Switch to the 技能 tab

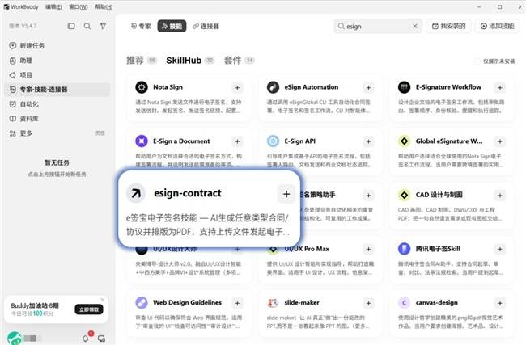click(172, 26)
